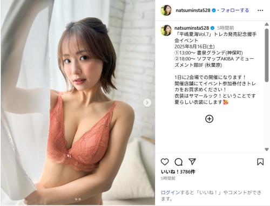Open the natsuminsta528 username in the header
Viewport: 270px width, 206px height.
(193, 10)
